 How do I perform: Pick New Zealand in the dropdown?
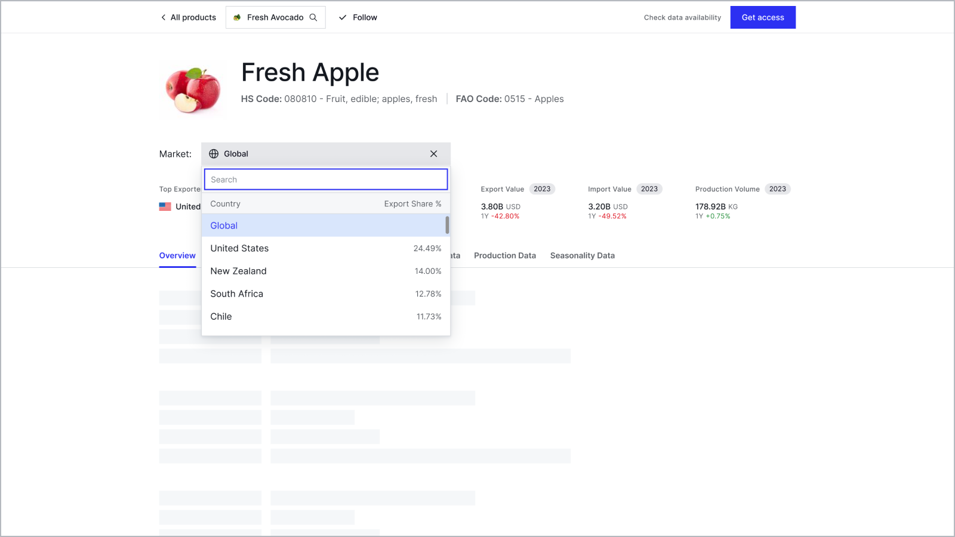[238, 271]
